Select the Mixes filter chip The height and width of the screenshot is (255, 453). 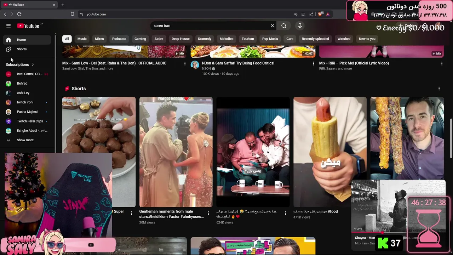tap(99, 39)
